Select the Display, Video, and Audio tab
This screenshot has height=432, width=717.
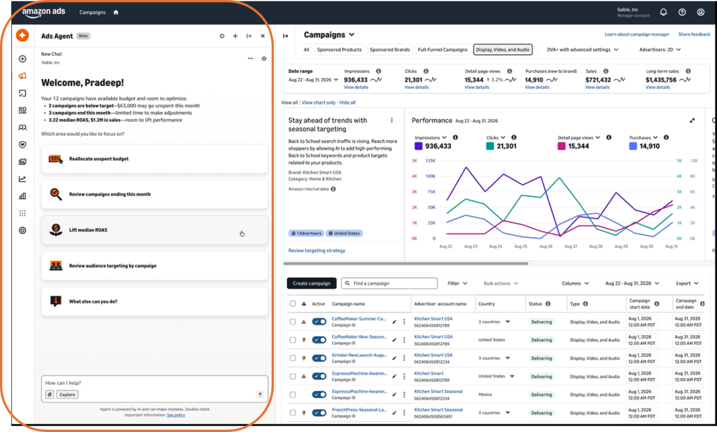tap(502, 49)
